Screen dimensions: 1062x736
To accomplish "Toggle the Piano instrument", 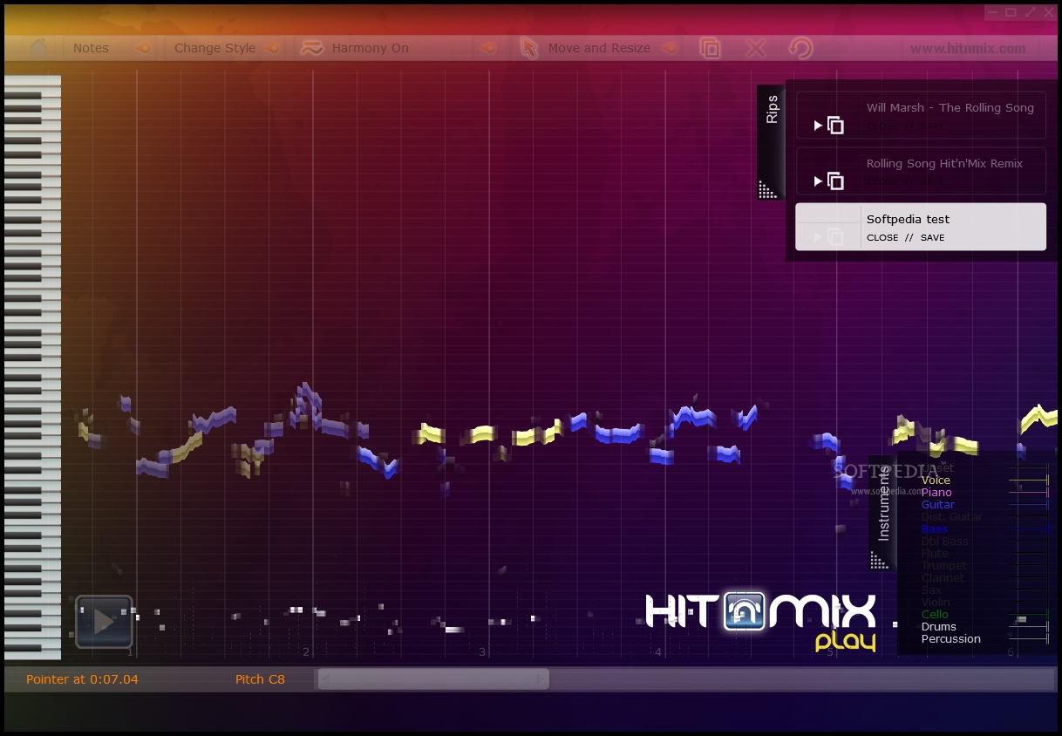I will click(936, 493).
